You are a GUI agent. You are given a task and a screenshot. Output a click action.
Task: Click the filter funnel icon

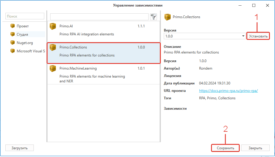[x=153, y=17]
